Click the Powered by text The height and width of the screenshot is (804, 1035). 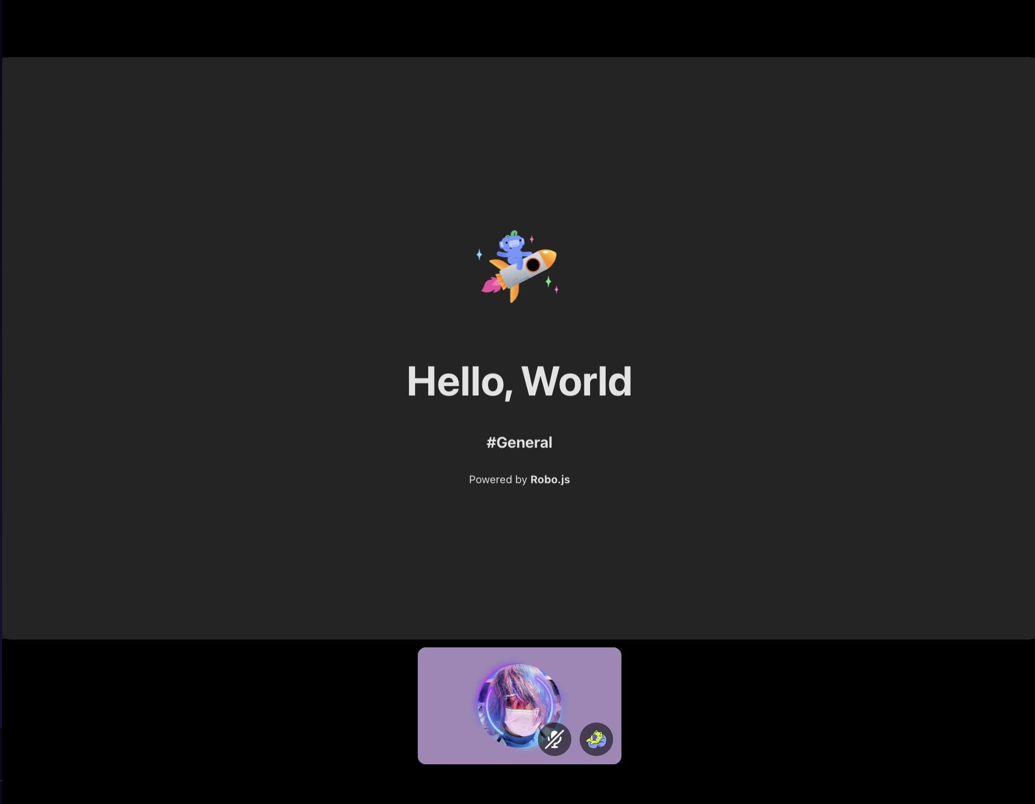[x=498, y=479]
